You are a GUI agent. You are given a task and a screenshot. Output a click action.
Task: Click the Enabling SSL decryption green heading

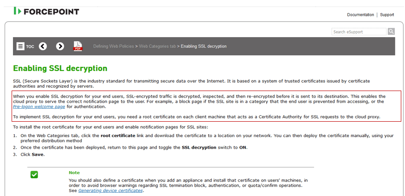pos(60,69)
